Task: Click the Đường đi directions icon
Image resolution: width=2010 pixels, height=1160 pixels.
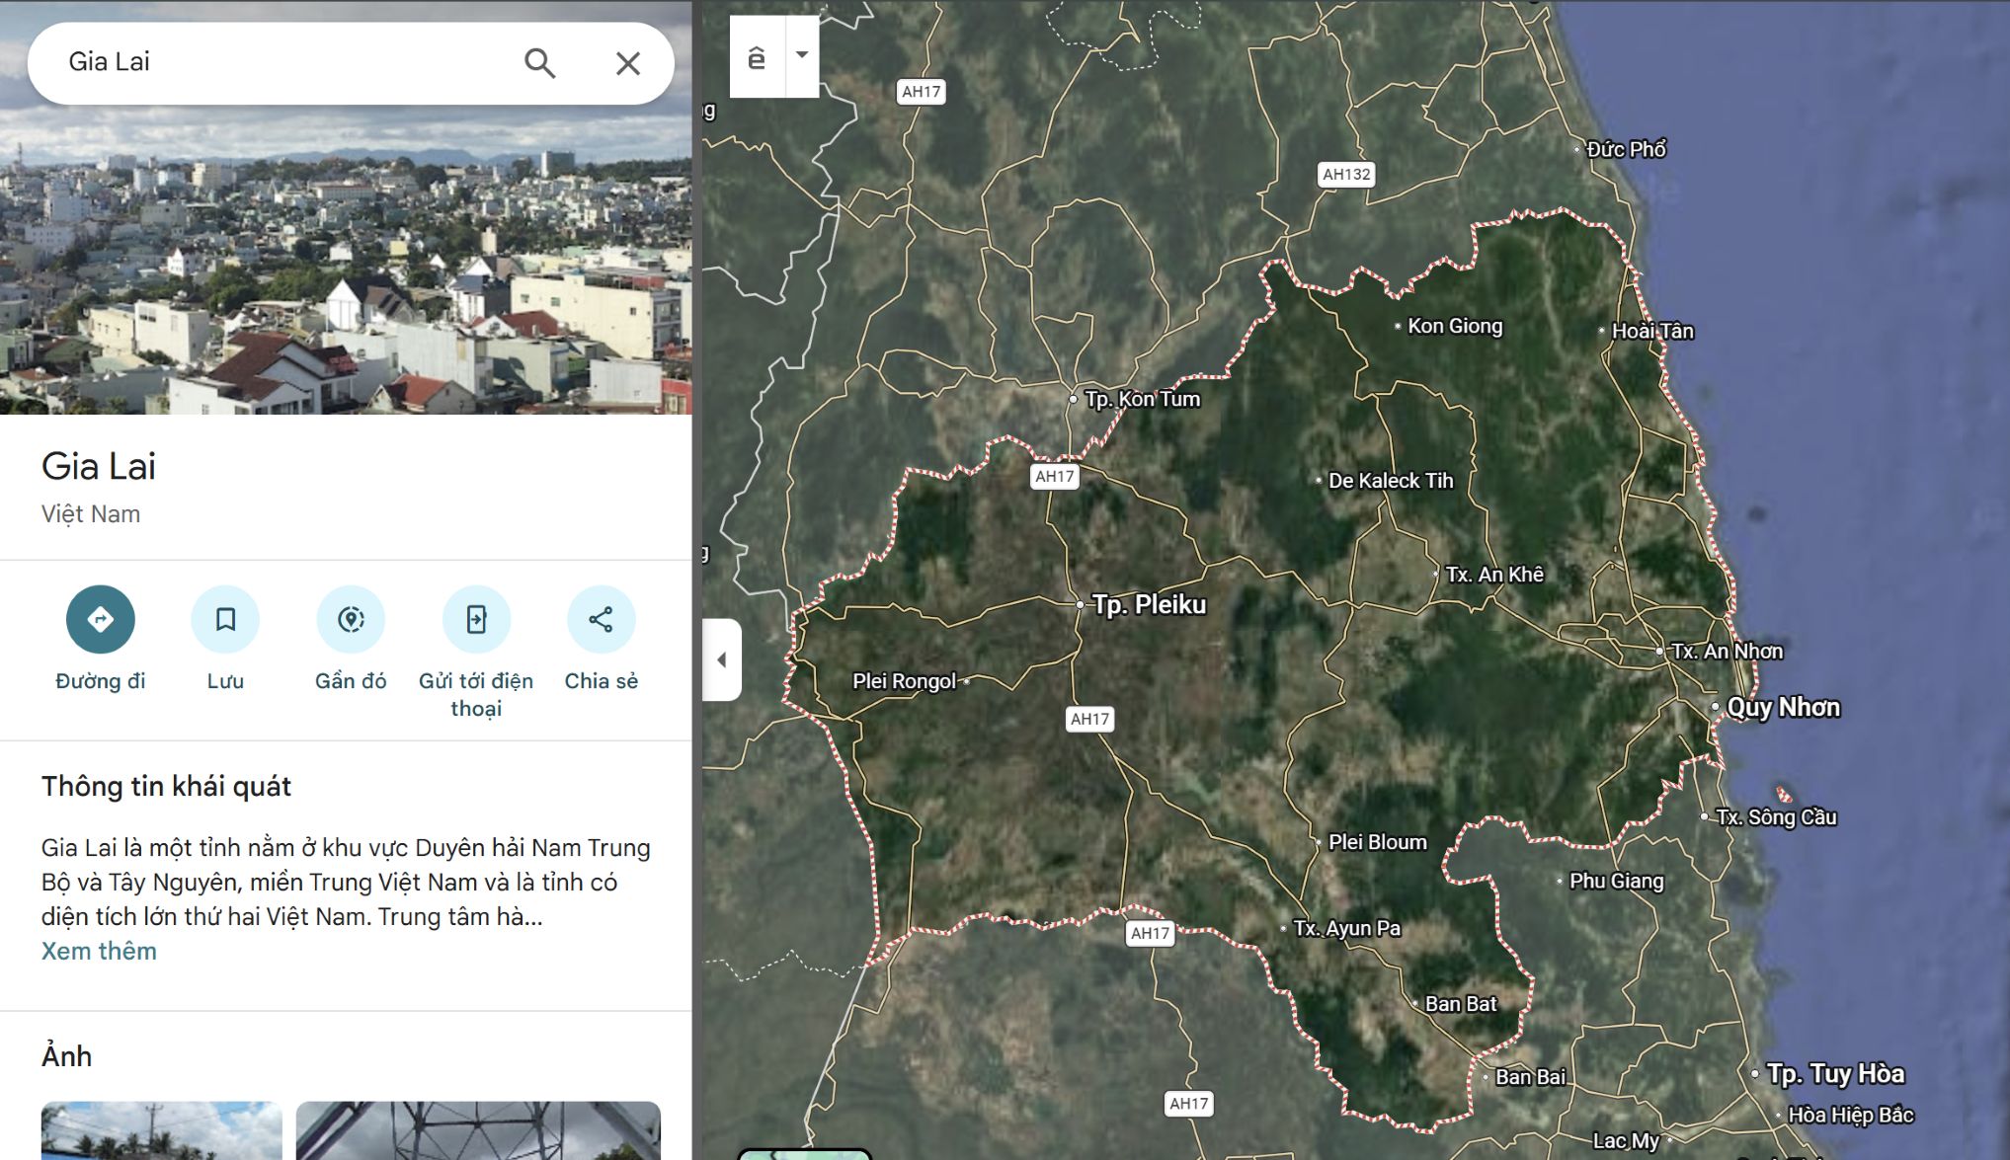Action: 100,619
